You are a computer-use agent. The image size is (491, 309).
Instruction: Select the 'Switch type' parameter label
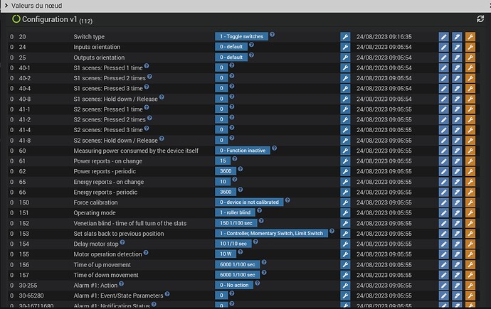click(89, 36)
